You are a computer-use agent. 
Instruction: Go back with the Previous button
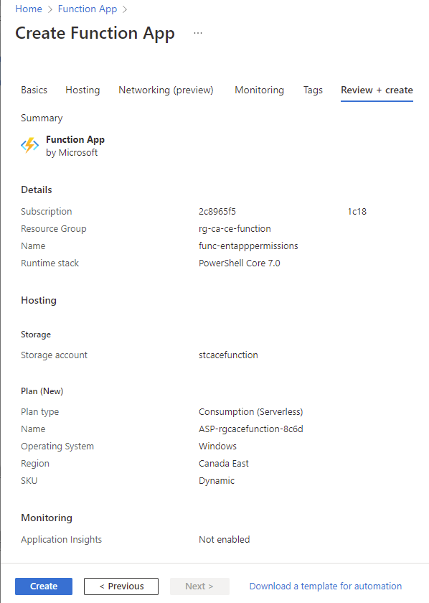tap(121, 586)
